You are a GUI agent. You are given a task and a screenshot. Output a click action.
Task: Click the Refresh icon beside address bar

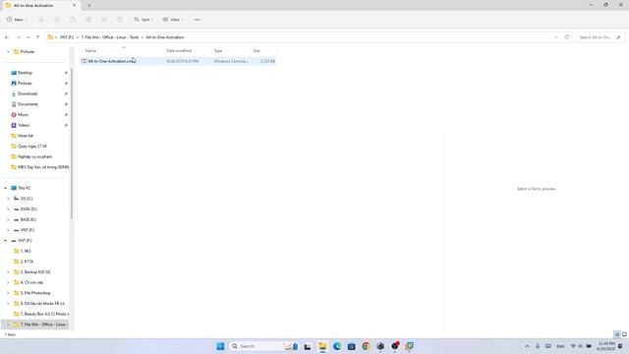(x=567, y=37)
